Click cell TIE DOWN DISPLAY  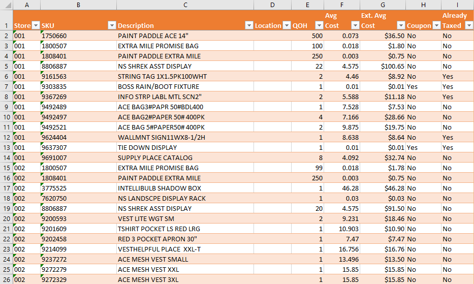[x=185, y=148]
